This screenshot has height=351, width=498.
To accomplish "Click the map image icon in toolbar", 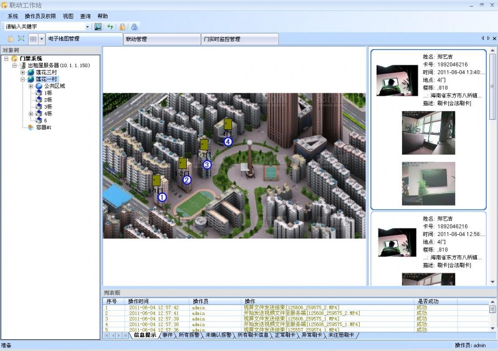I will (x=98, y=27).
